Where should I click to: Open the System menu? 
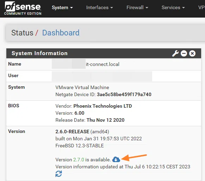click(62, 8)
